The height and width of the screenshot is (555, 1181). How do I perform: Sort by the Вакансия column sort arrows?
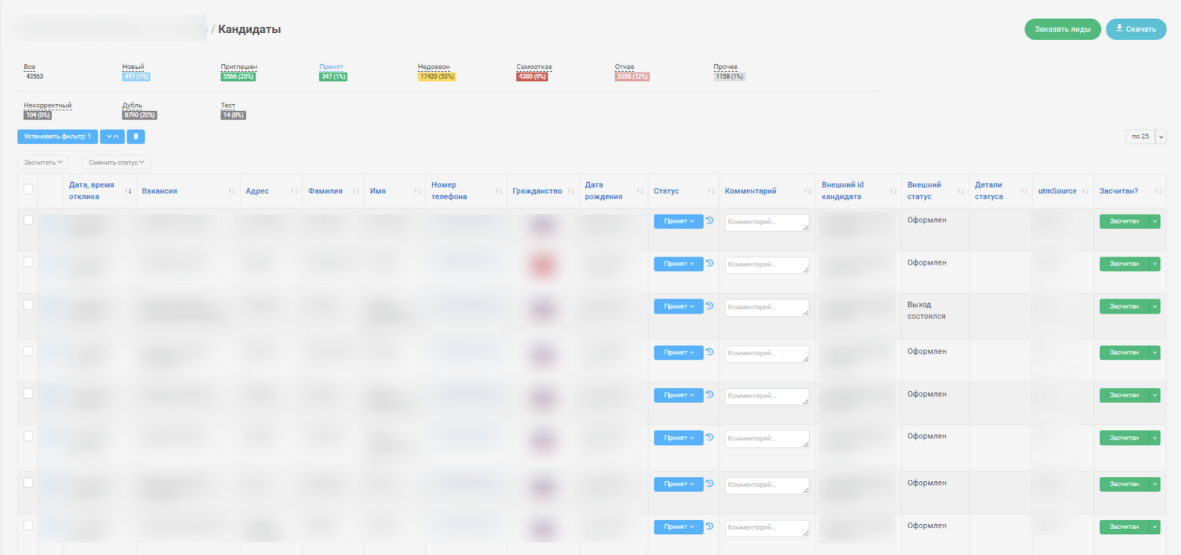point(231,191)
